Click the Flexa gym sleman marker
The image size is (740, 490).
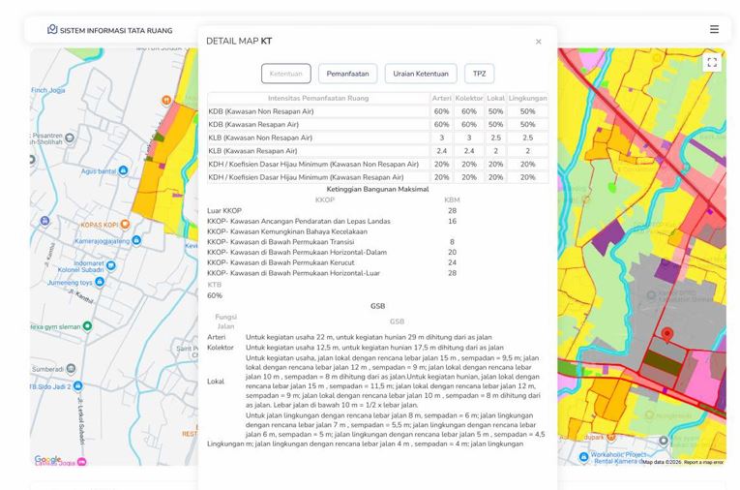point(87,326)
